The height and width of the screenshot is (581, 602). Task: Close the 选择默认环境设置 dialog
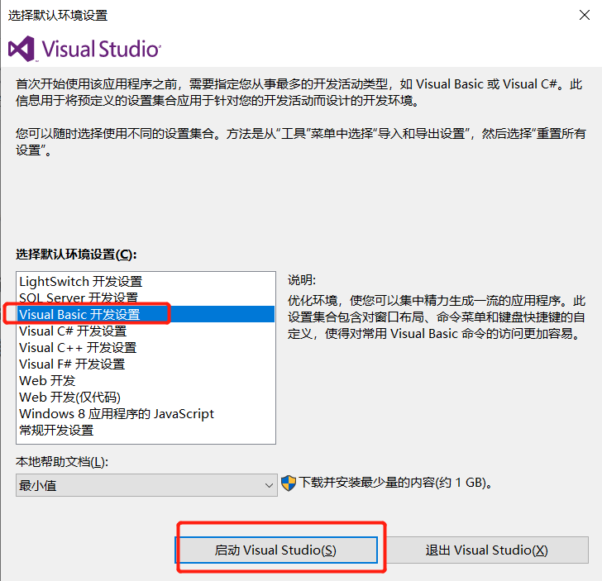pyautogui.click(x=585, y=15)
